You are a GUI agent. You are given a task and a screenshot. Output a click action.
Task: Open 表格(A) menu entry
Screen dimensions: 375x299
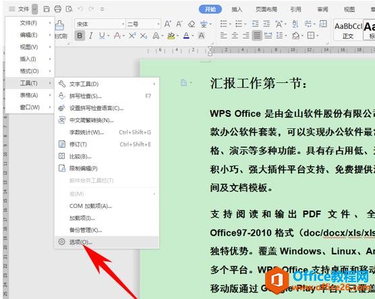click(x=30, y=95)
